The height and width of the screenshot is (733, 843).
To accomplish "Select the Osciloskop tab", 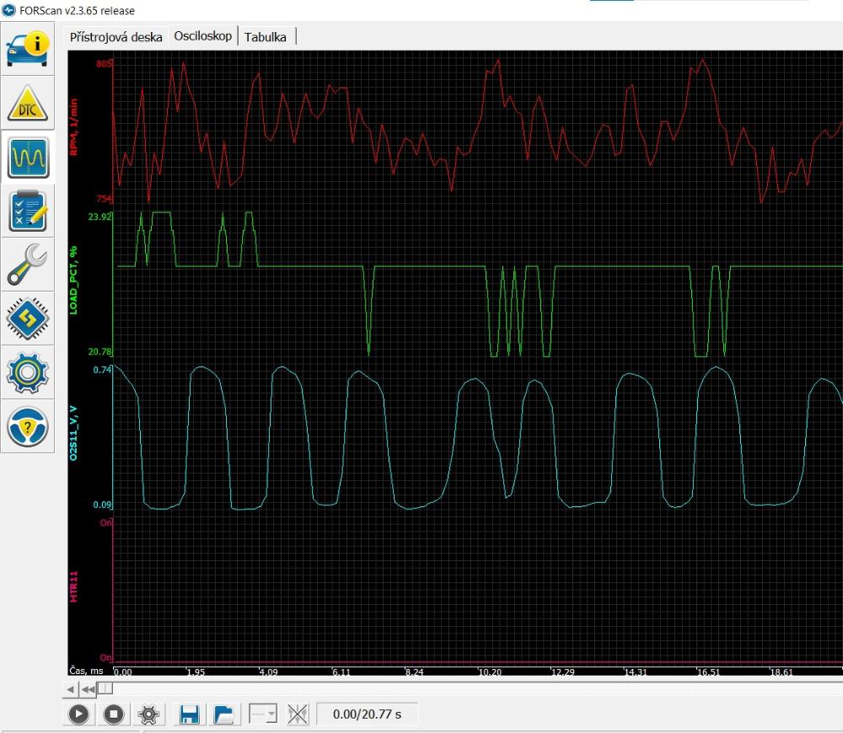I will tap(202, 37).
